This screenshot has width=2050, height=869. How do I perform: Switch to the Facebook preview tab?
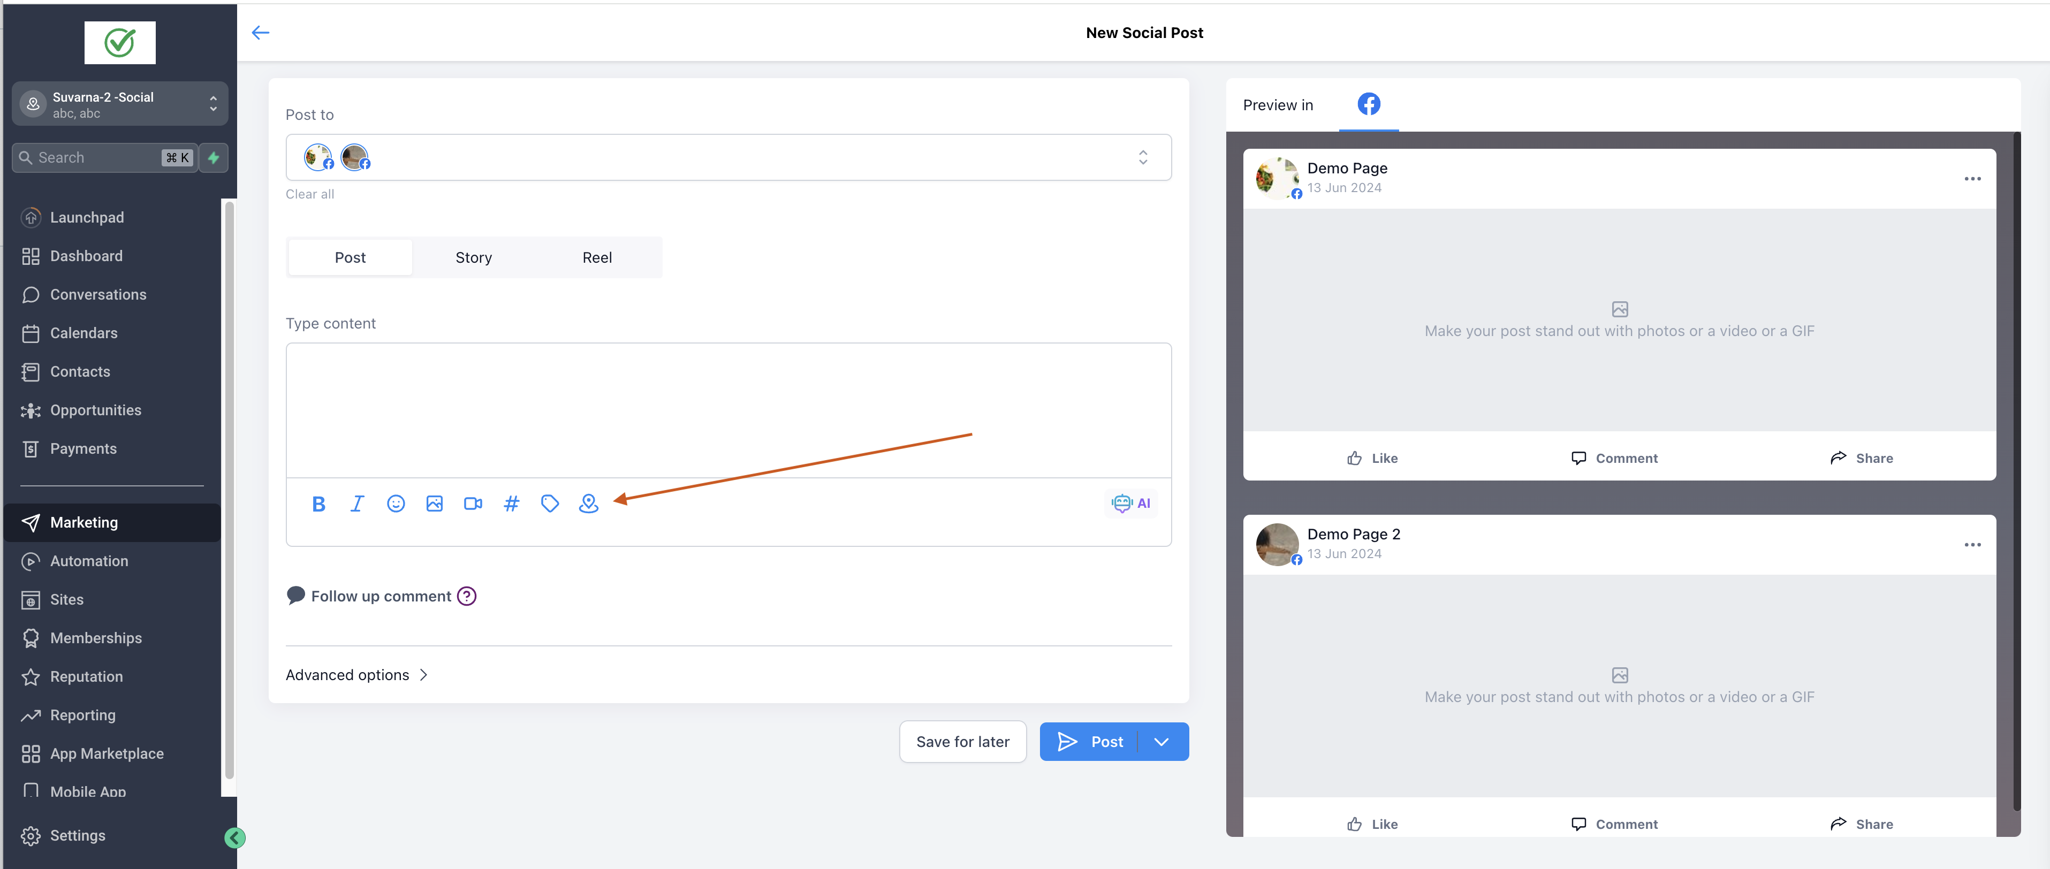click(1368, 104)
